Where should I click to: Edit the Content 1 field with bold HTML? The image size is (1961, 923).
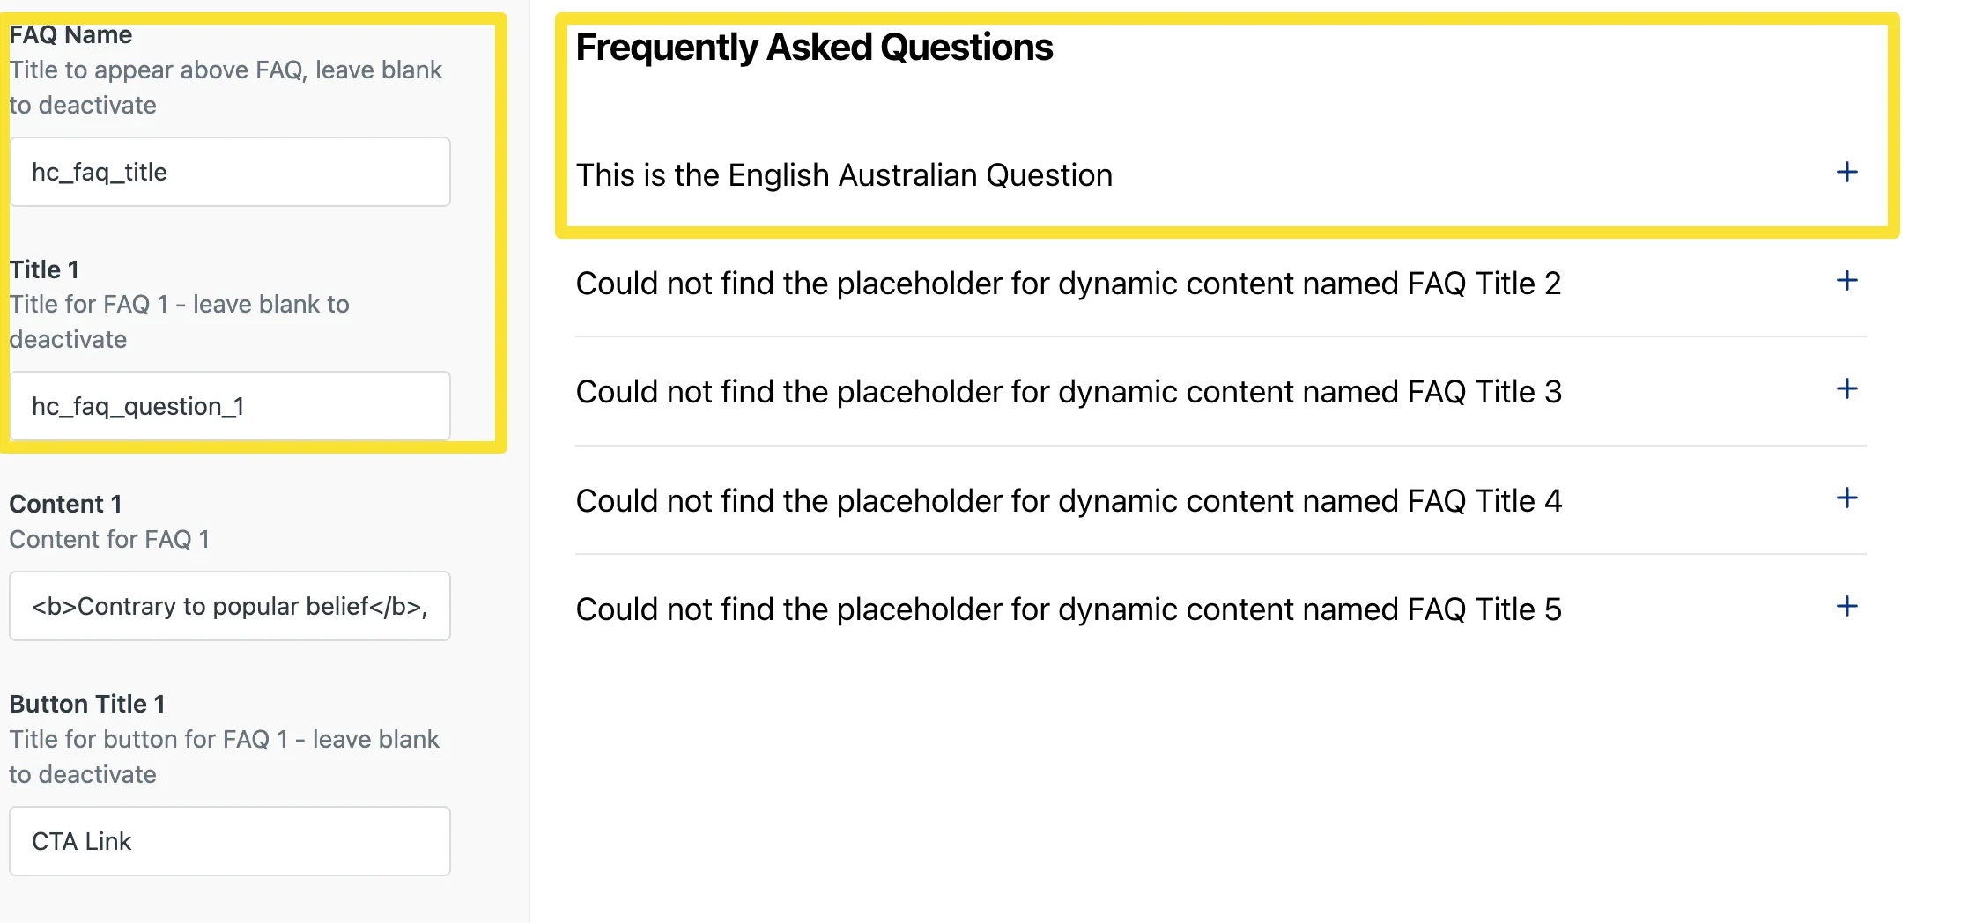point(229,606)
